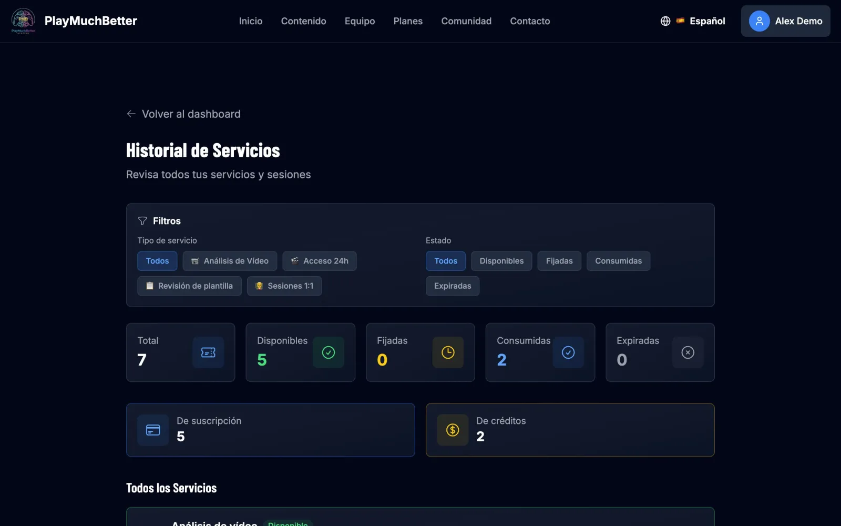
Task: Click the Todos los Servicios heading
Action: tap(171, 488)
